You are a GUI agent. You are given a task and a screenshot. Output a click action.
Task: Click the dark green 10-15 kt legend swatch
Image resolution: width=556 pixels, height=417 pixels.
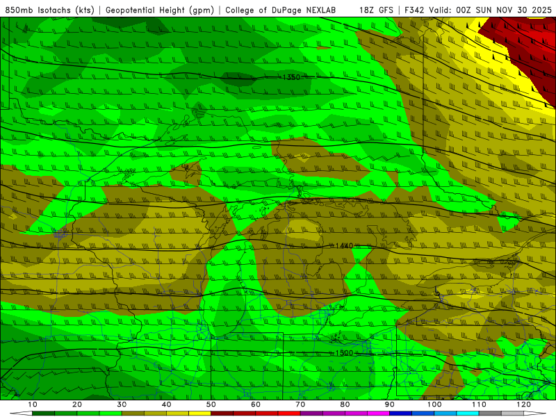43,414
